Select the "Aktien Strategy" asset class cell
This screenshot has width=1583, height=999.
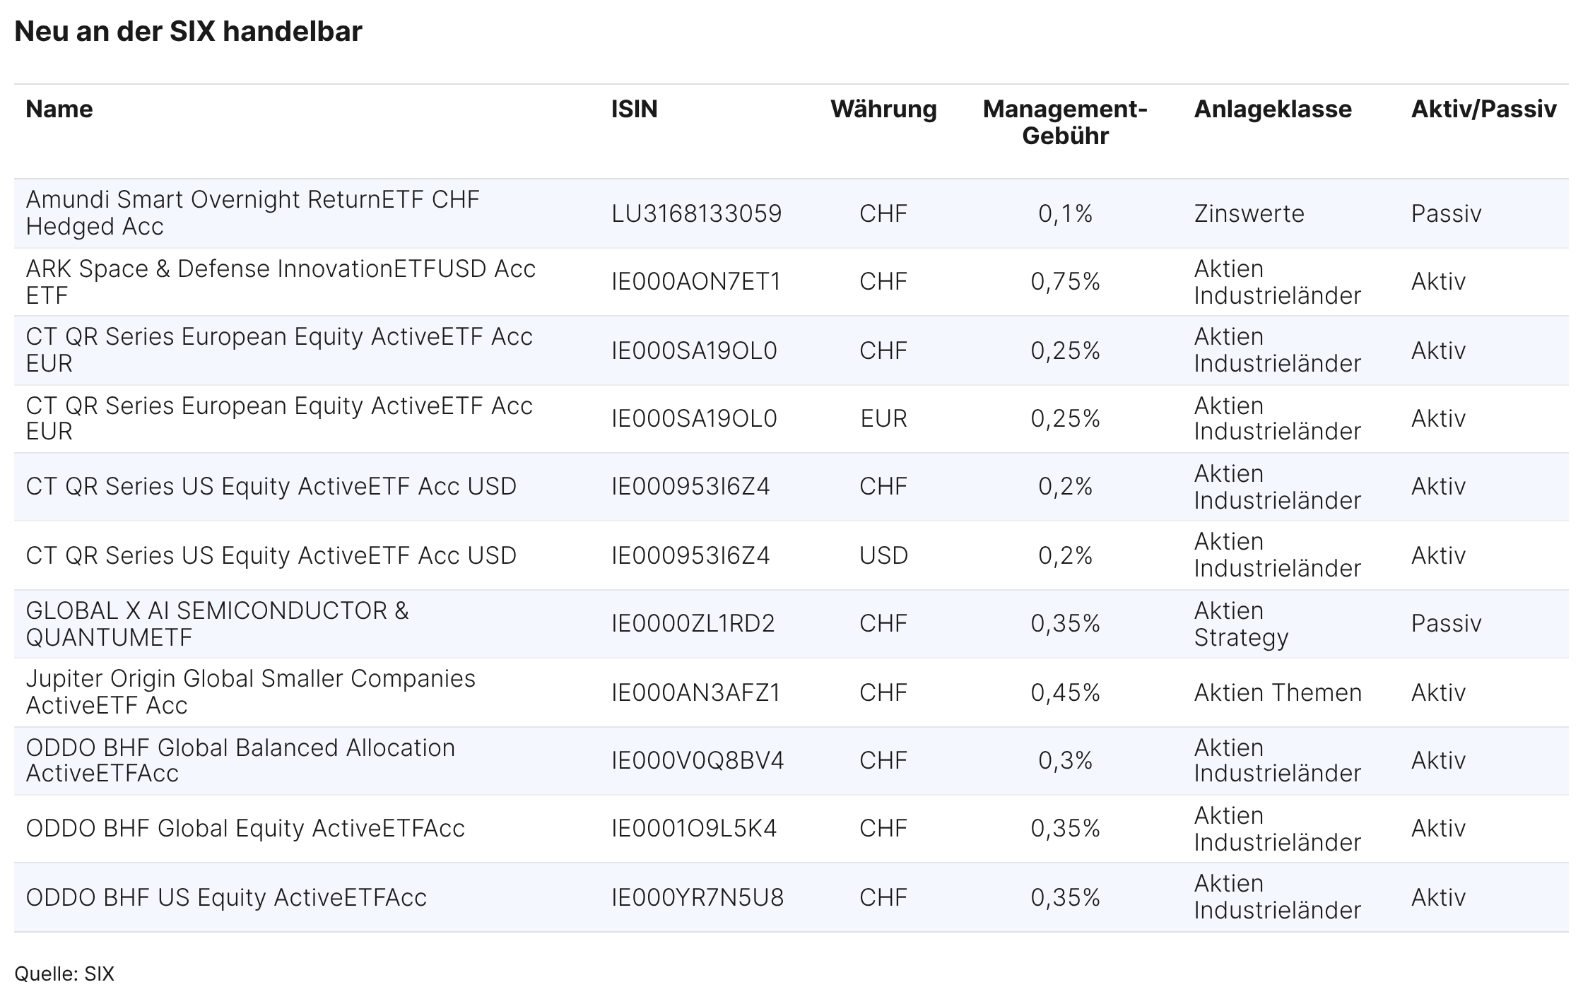[1241, 624]
